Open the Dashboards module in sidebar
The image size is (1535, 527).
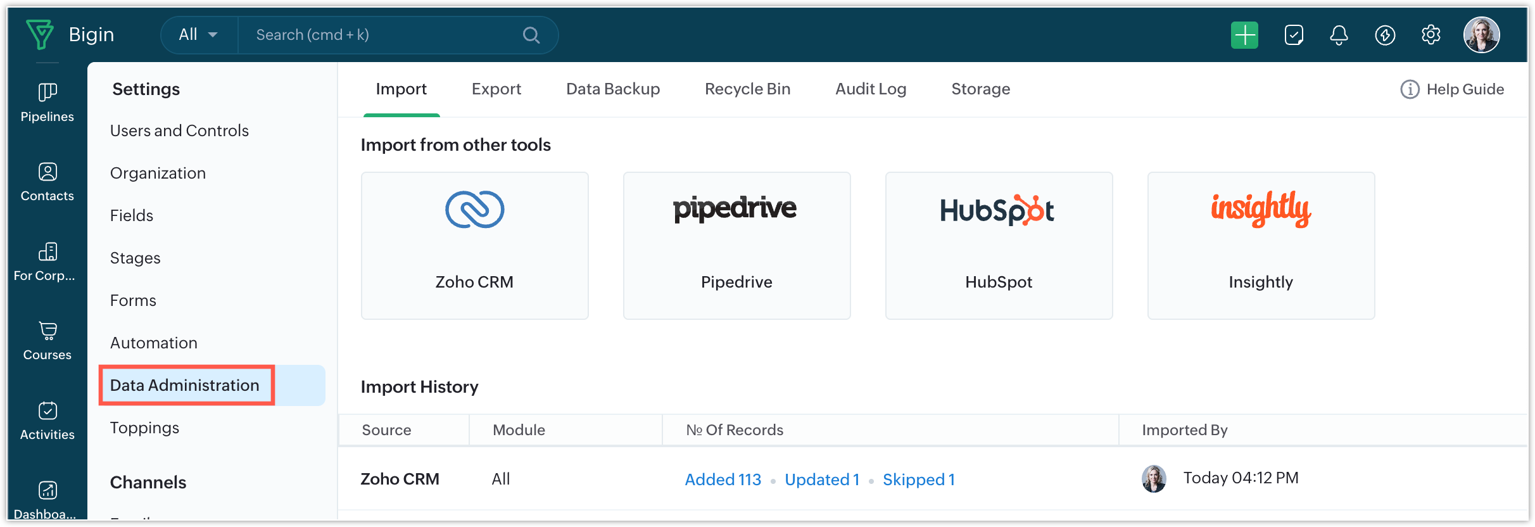coord(46,500)
